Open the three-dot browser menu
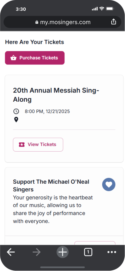The height and width of the screenshot is (271, 125). [112, 252]
